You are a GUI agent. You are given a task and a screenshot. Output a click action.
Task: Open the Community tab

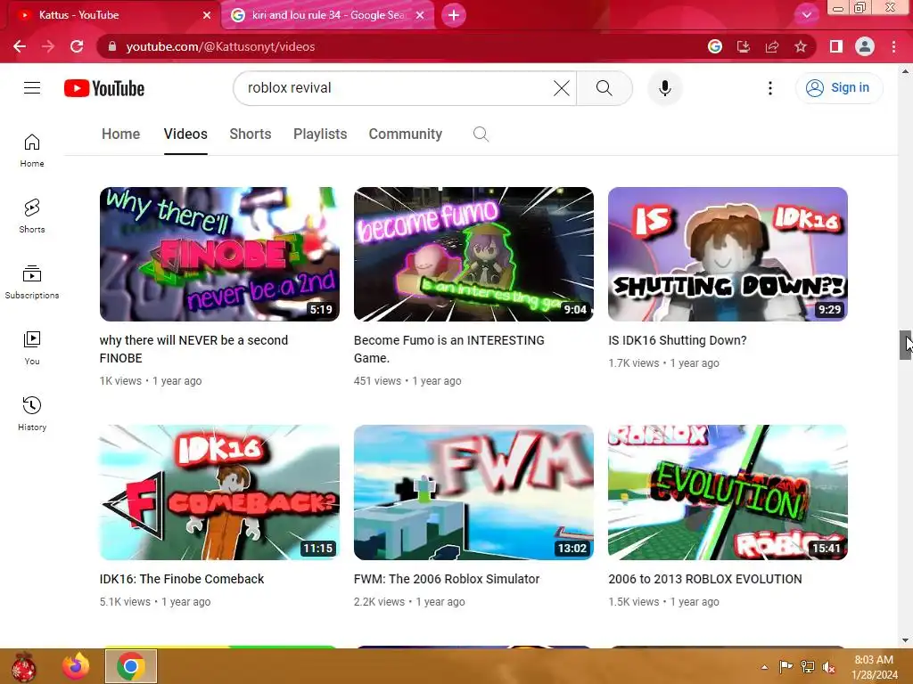coord(406,134)
